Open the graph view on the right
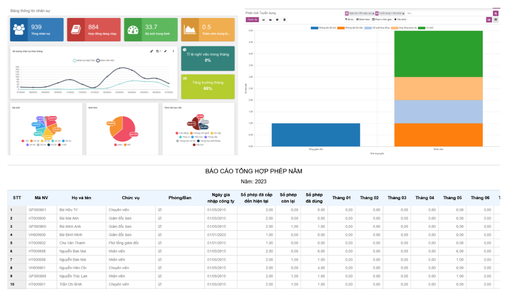 tap(489, 20)
